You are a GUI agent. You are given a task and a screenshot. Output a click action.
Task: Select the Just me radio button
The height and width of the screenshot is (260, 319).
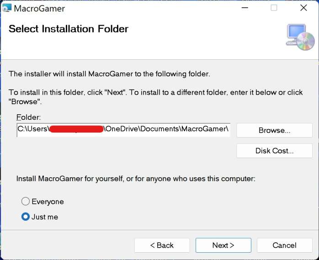coord(26,217)
